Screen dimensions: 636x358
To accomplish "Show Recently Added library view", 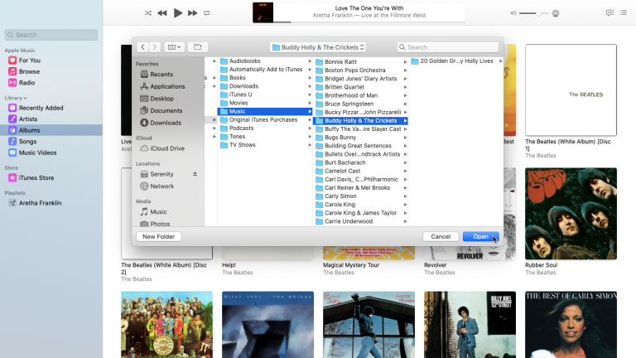I will [41, 108].
